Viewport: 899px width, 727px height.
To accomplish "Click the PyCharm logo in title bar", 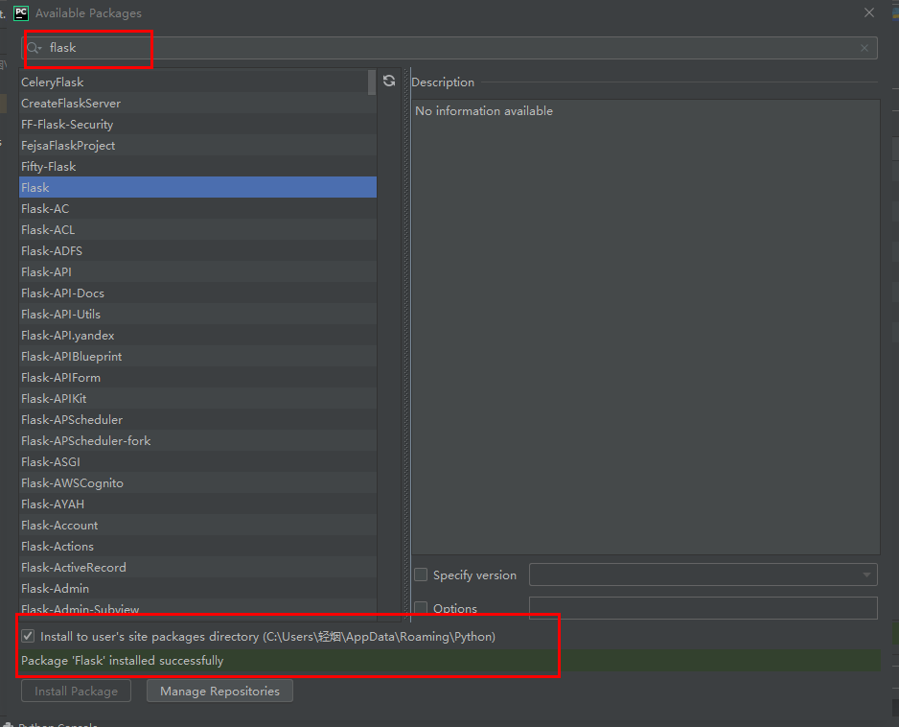I will 21,12.
